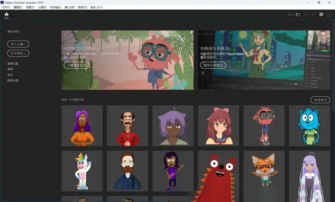Open the 时间轴(T) menu
Screen dimensions: 335x202
point(56,8)
